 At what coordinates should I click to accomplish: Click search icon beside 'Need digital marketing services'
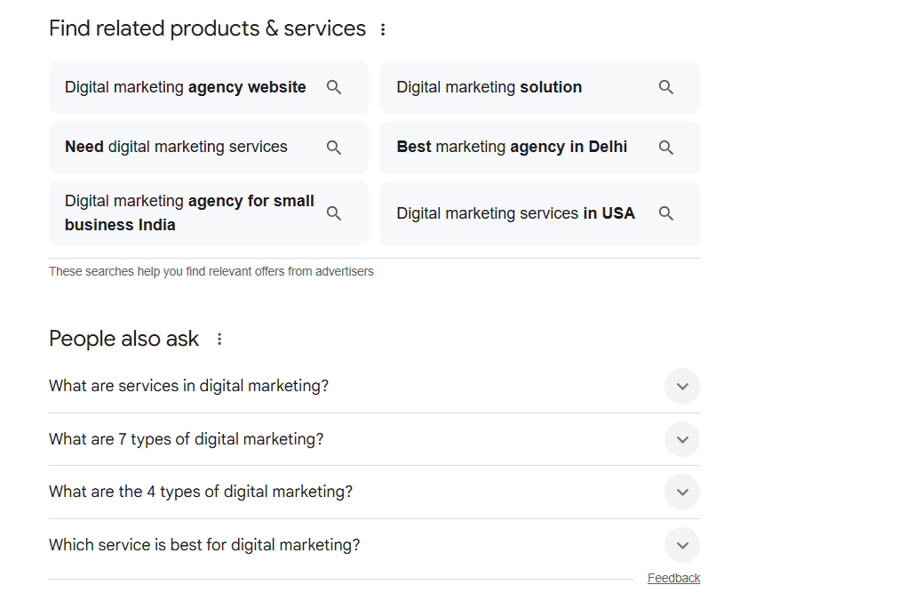tap(334, 148)
